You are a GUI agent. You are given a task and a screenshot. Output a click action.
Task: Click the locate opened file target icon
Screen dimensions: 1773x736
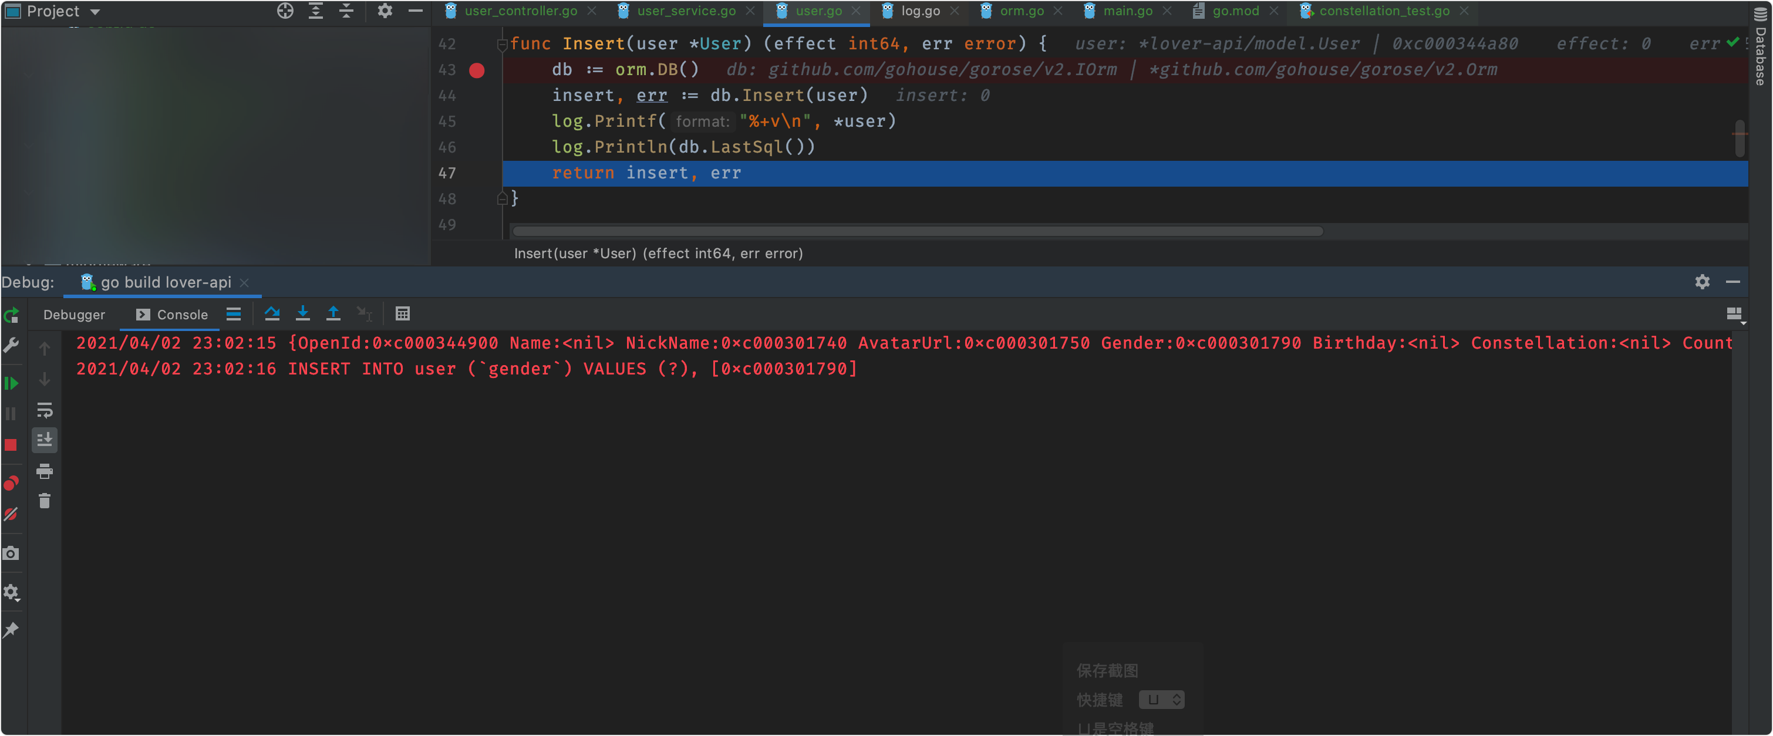click(x=285, y=11)
